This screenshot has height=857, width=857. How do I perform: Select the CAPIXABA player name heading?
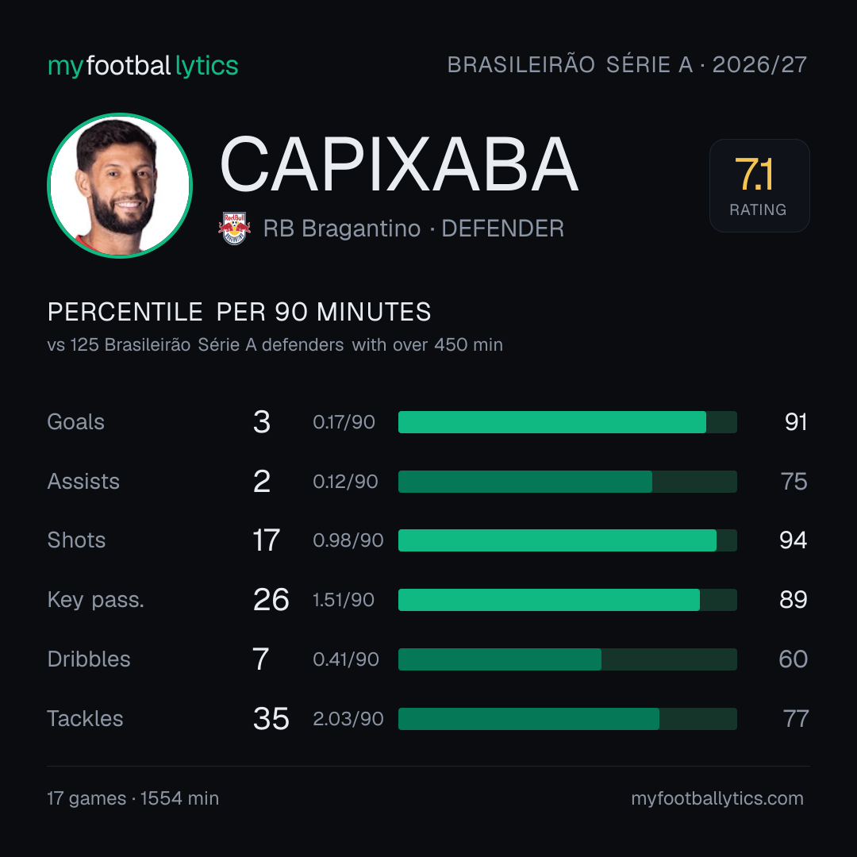(399, 164)
